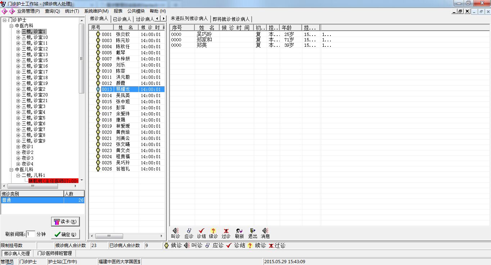Click the waiting list horizontal scrollbar thumb

(x=109, y=236)
